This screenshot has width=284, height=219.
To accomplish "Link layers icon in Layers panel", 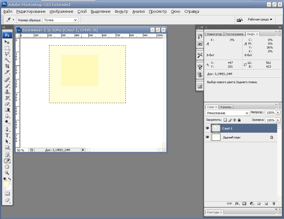I will click(229, 203).
